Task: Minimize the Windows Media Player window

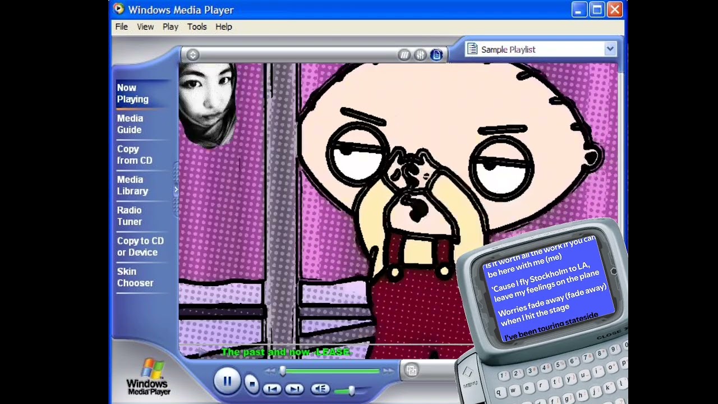Action: coord(579,10)
